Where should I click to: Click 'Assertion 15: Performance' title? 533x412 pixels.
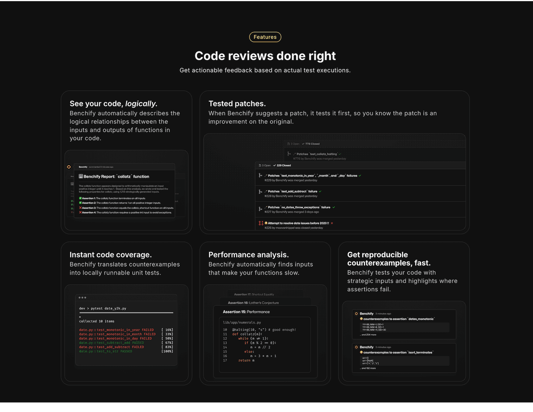click(x=247, y=312)
